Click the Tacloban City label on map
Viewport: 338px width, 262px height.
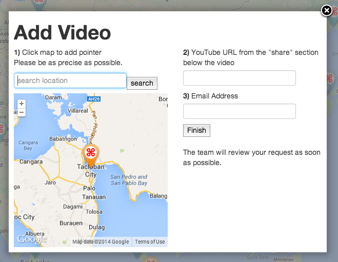tap(91, 171)
